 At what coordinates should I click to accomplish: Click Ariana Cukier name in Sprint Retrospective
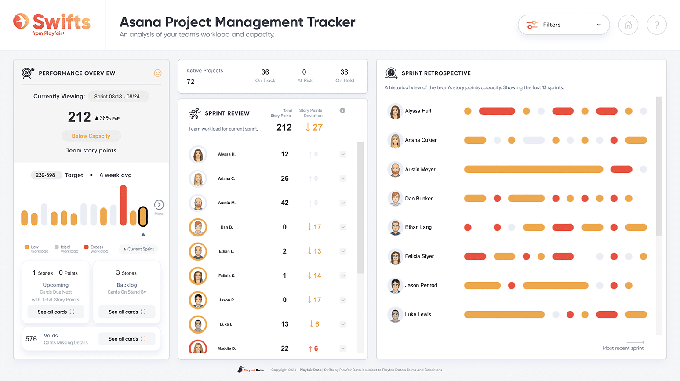click(421, 140)
